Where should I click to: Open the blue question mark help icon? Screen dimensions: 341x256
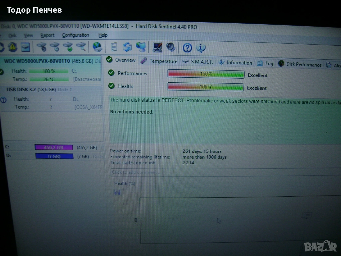pyautogui.click(x=187, y=48)
